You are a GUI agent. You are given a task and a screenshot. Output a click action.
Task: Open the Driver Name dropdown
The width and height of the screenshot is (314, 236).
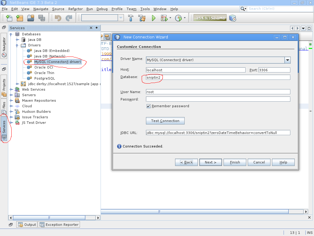click(287, 60)
